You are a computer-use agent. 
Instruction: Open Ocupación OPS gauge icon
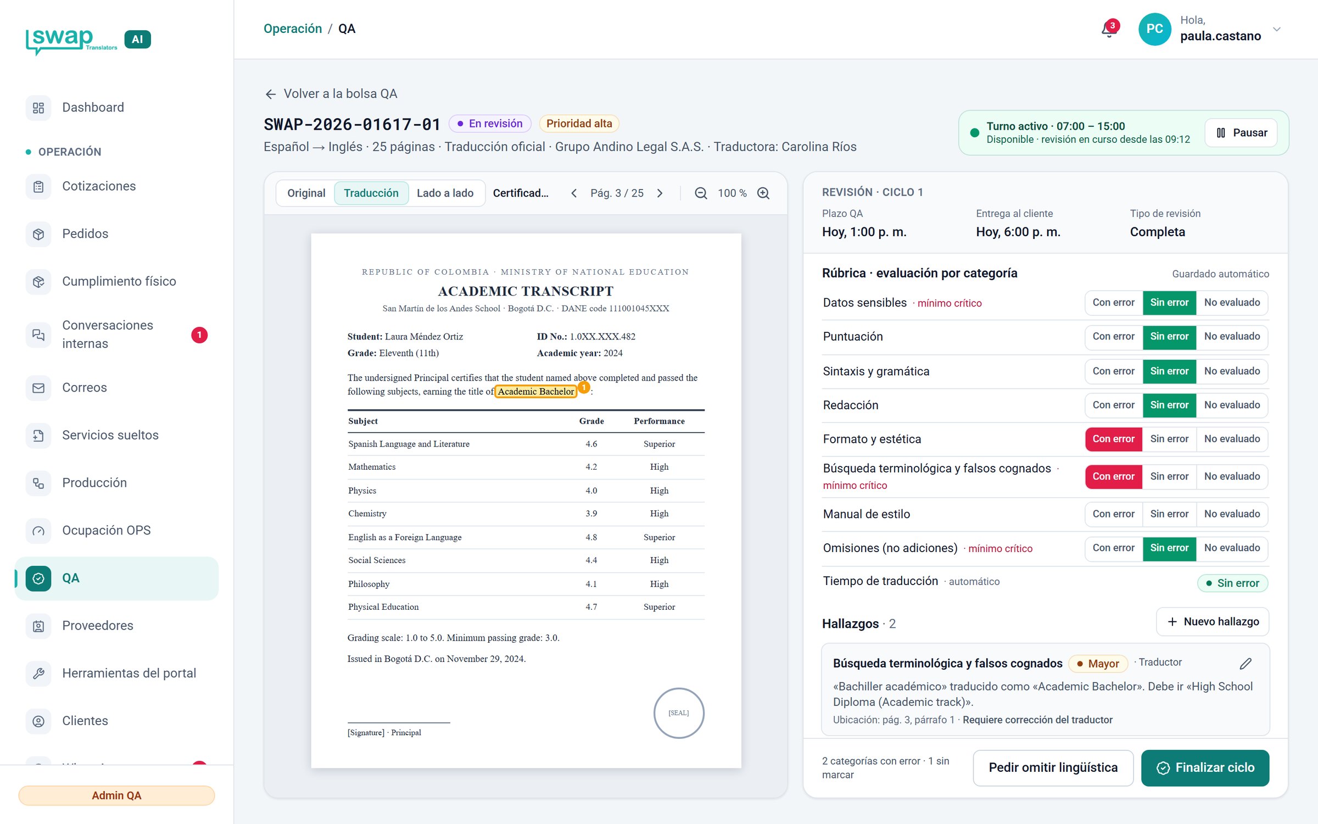point(38,531)
